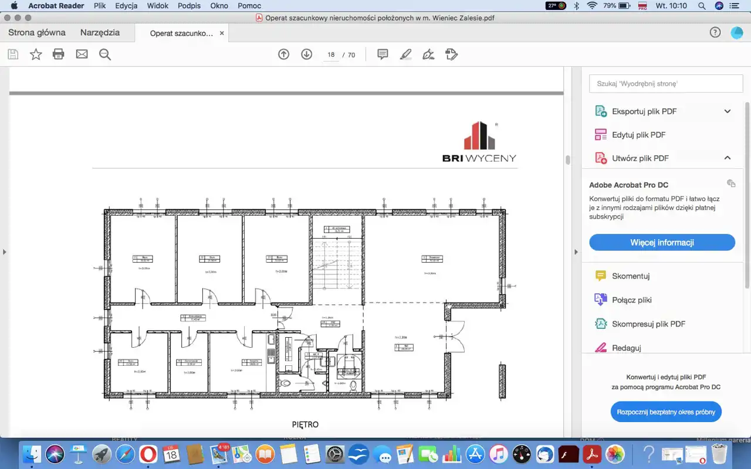This screenshot has width=751, height=469.
Task: Bookmark file with the star icon
Action: pyautogui.click(x=36, y=55)
